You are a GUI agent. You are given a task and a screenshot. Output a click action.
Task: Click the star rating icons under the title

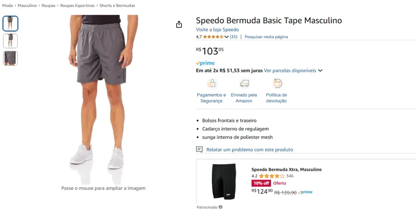213,37
